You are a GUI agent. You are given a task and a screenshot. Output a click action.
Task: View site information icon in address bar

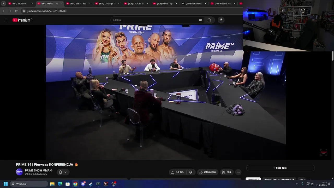[x=24, y=11]
